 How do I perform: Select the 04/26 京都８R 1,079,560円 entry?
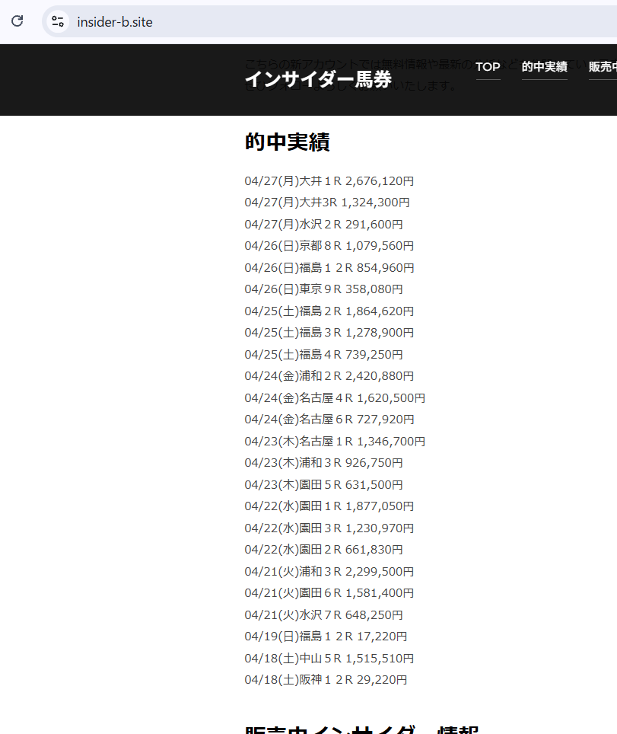329,246
